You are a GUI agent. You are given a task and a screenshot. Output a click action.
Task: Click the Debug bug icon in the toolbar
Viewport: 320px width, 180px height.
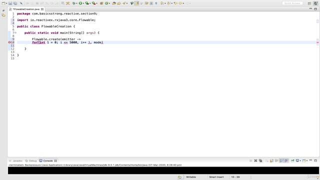(x=74, y=3)
